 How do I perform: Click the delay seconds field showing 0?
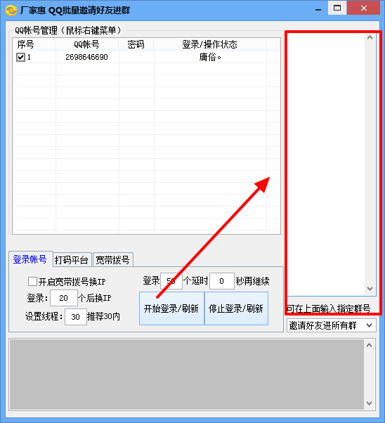[x=222, y=281]
